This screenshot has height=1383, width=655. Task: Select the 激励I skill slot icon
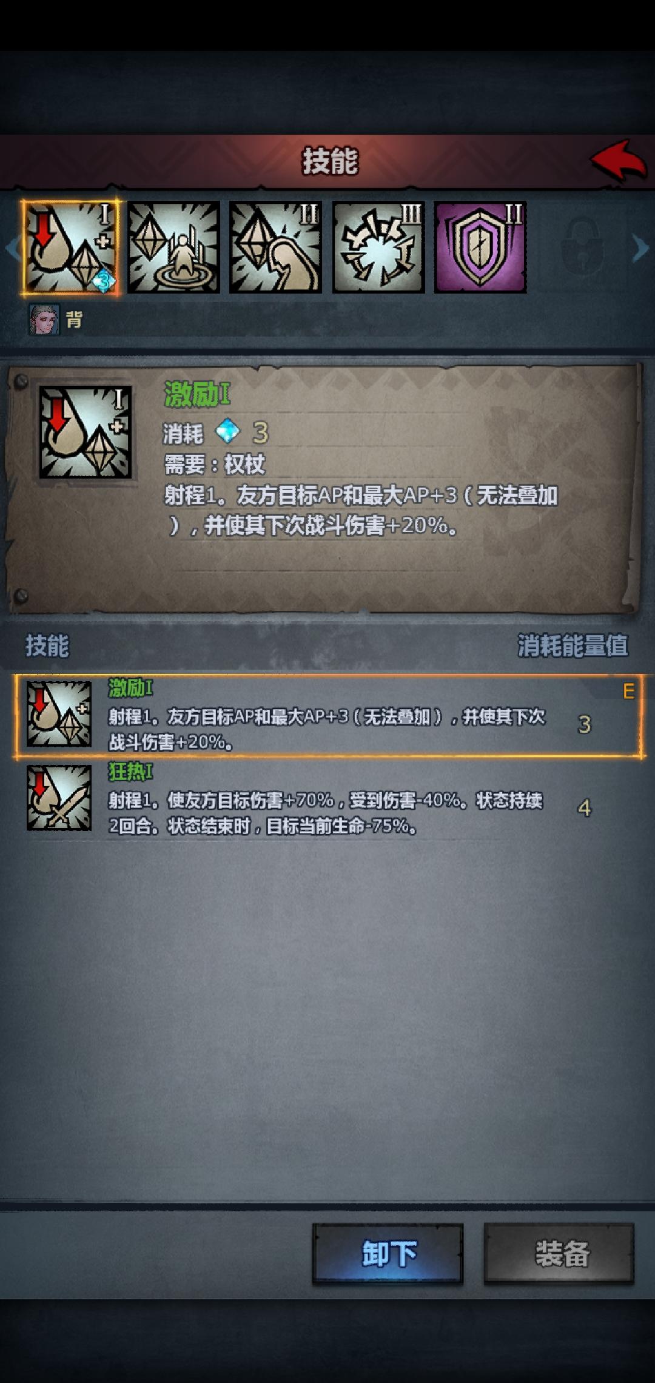tap(70, 248)
